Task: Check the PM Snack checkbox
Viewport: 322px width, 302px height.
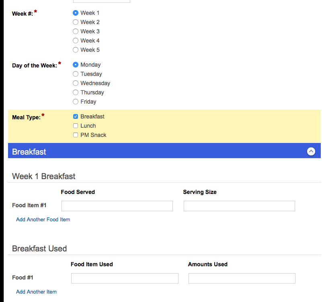Action: coord(76,135)
